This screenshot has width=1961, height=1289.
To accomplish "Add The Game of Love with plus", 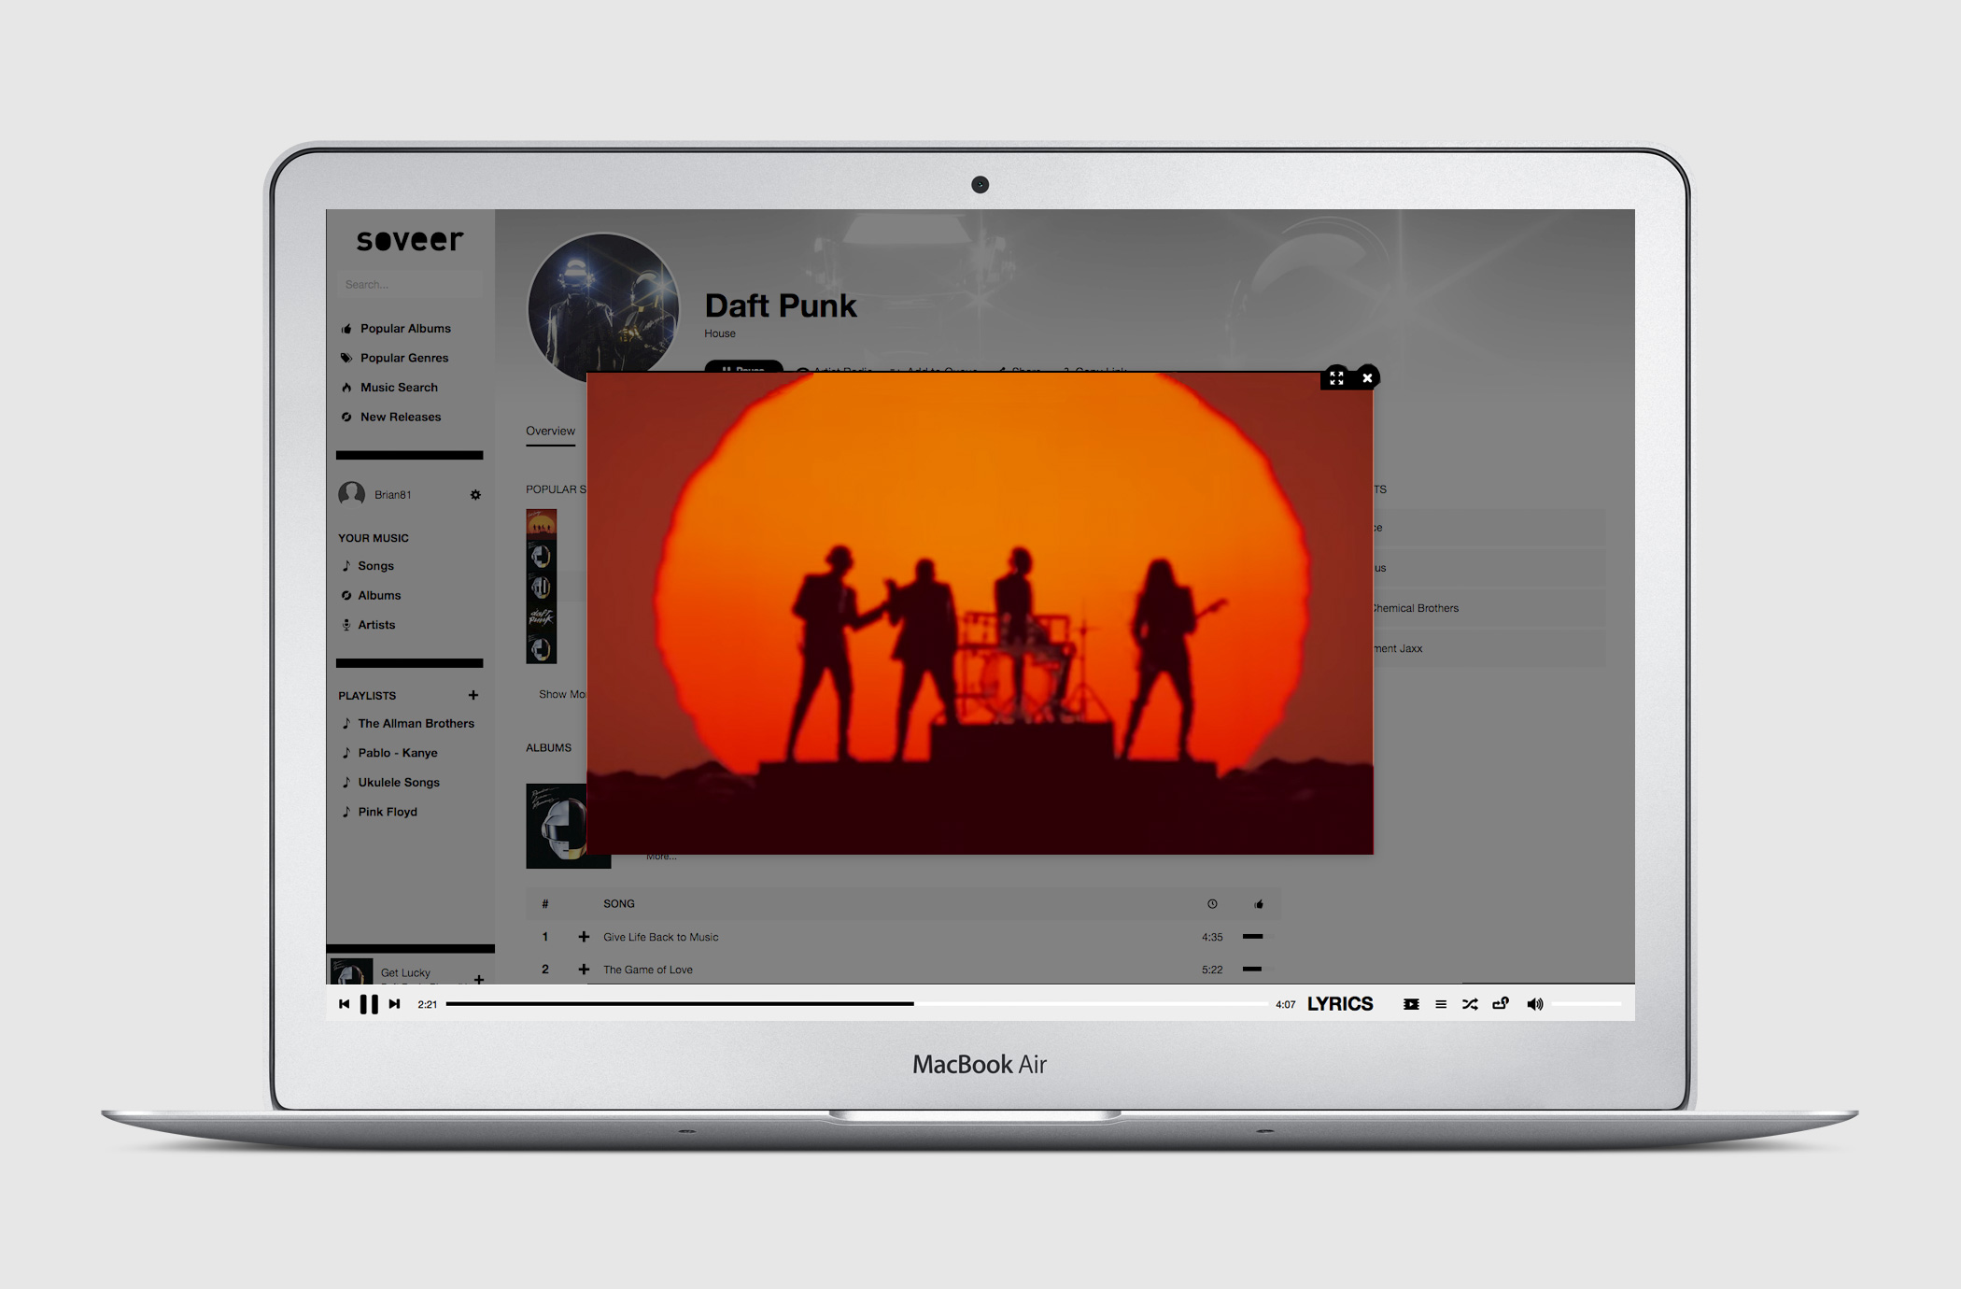I will point(584,970).
